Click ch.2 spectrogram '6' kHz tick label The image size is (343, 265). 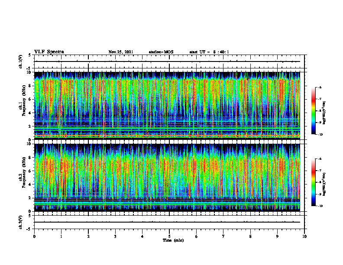click(30, 171)
